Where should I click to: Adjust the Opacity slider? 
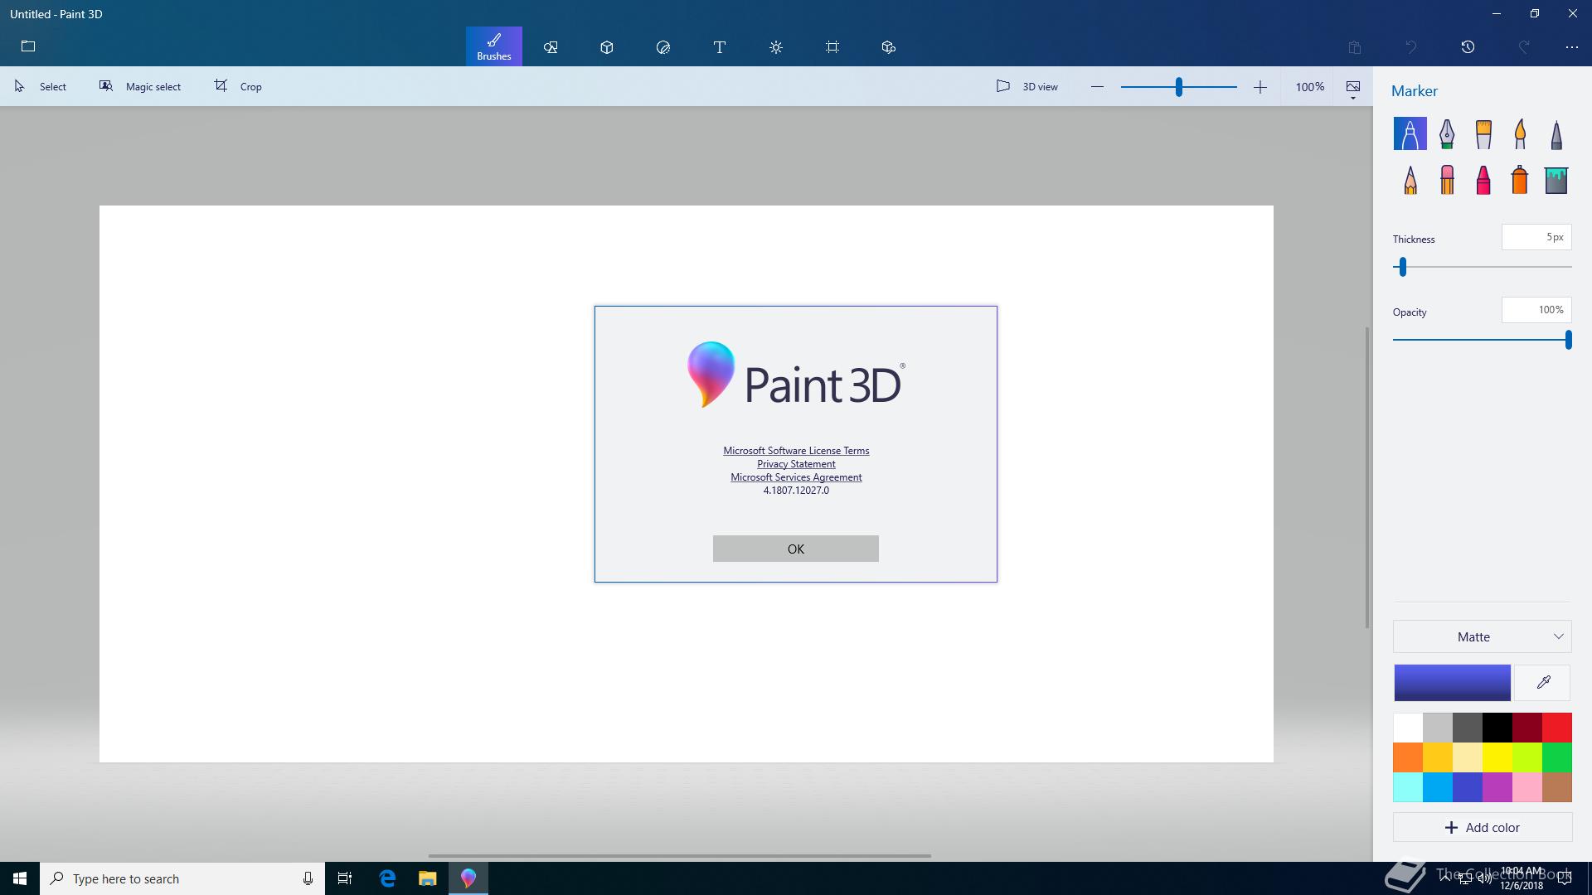[x=1483, y=340]
